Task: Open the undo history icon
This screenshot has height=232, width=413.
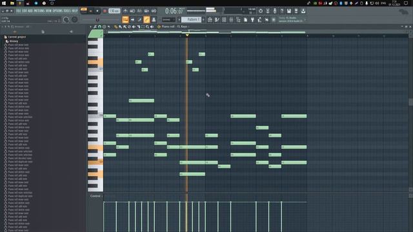Action: (261, 11)
